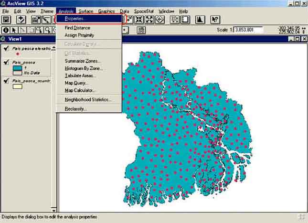Screen dimensions: 308x223
Task: Click the Save Project toolbar icon
Action: [x=7, y=20]
